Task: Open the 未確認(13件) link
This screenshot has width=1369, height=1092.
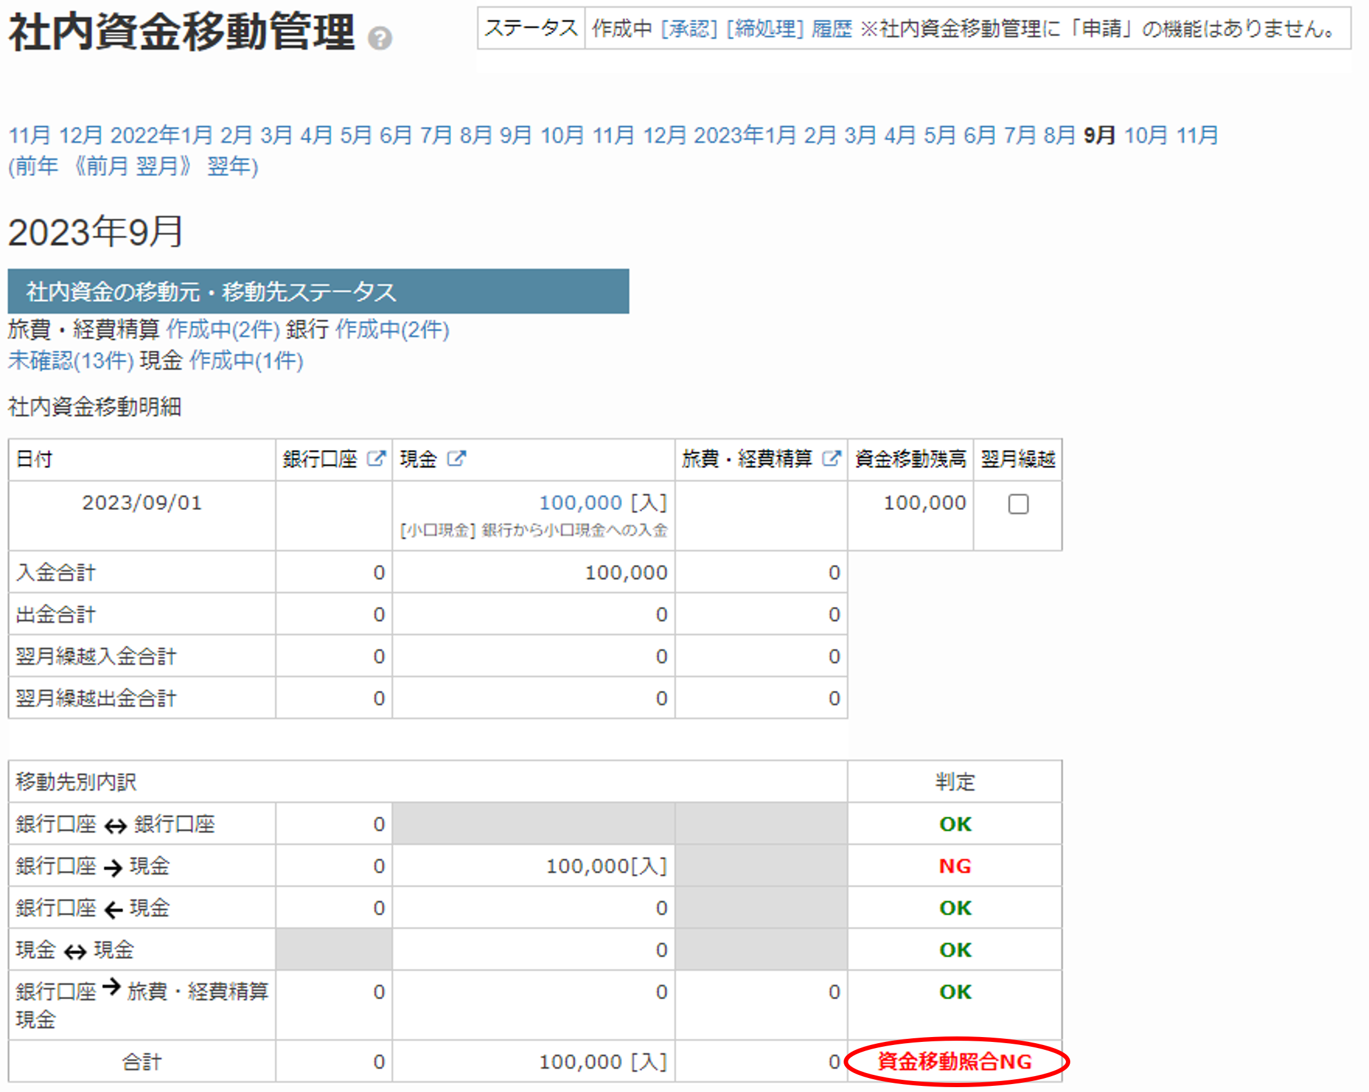Action: 70,360
